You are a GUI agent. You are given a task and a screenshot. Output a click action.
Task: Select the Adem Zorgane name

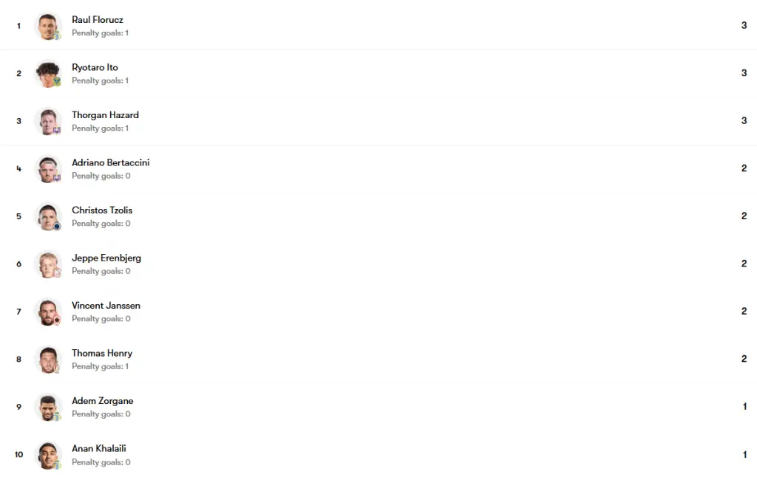(x=102, y=401)
